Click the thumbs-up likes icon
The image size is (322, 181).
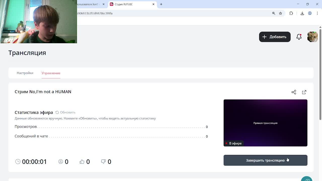click(82, 161)
